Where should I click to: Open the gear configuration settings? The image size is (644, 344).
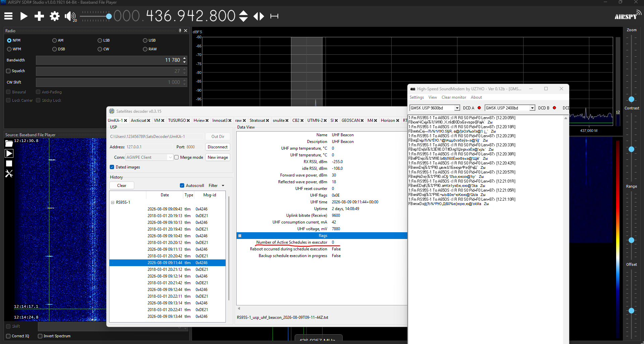[55, 16]
